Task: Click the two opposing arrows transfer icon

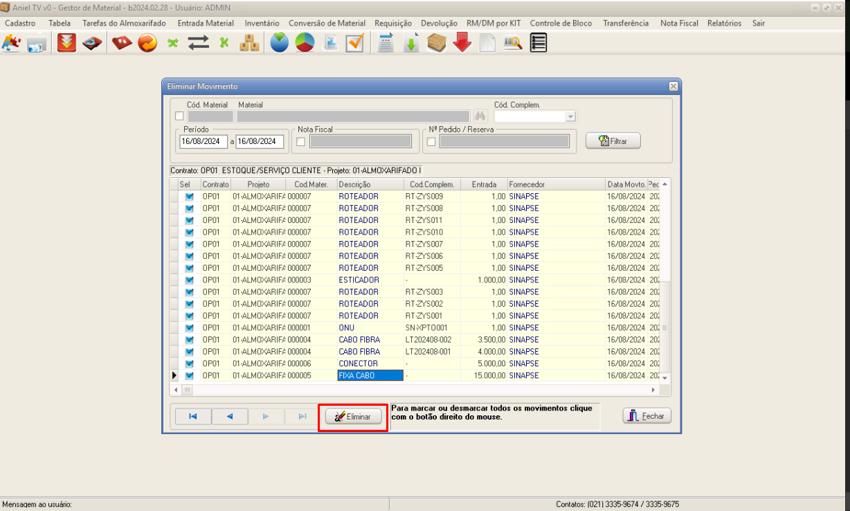Action: coord(199,43)
